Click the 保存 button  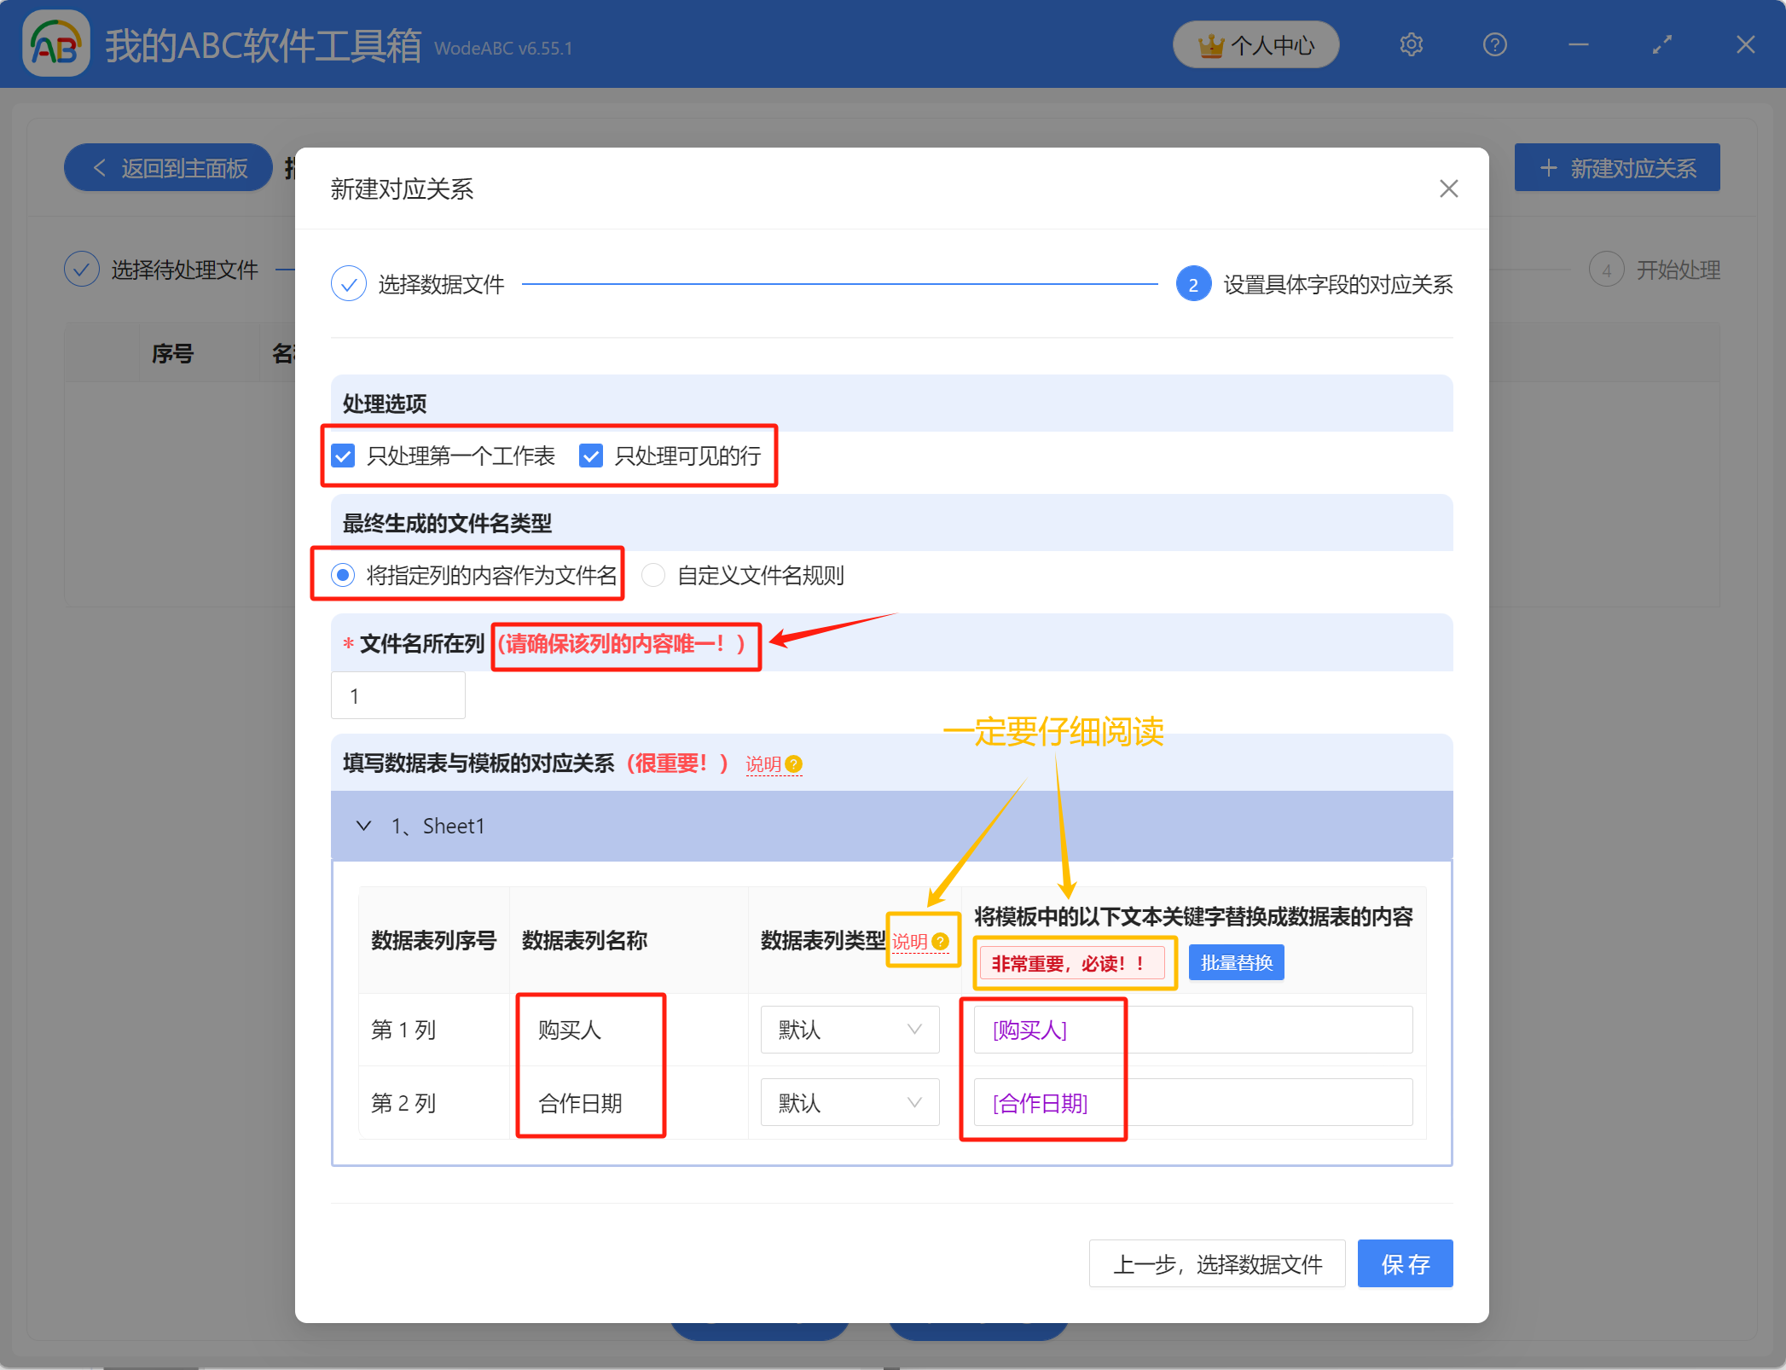pyautogui.click(x=1404, y=1263)
